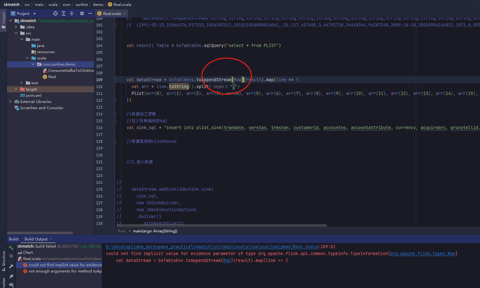This screenshot has width=480, height=288.
Task: Open the Project side tool window tab
Action: pyautogui.click(x=3, y=21)
